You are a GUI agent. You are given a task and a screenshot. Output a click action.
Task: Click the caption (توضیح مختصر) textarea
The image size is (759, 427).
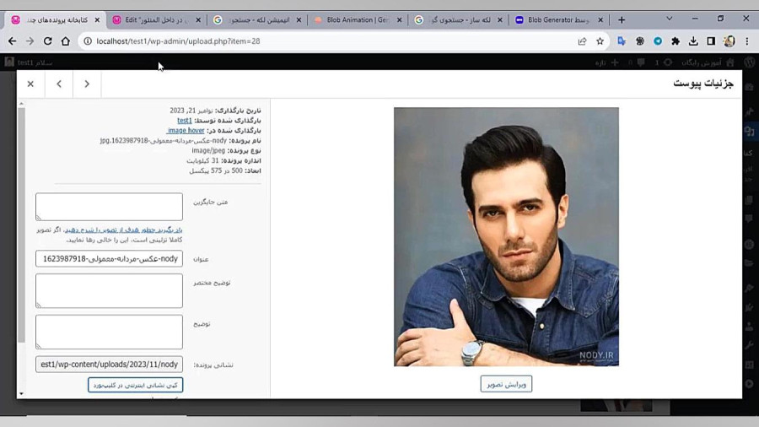[x=109, y=290]
